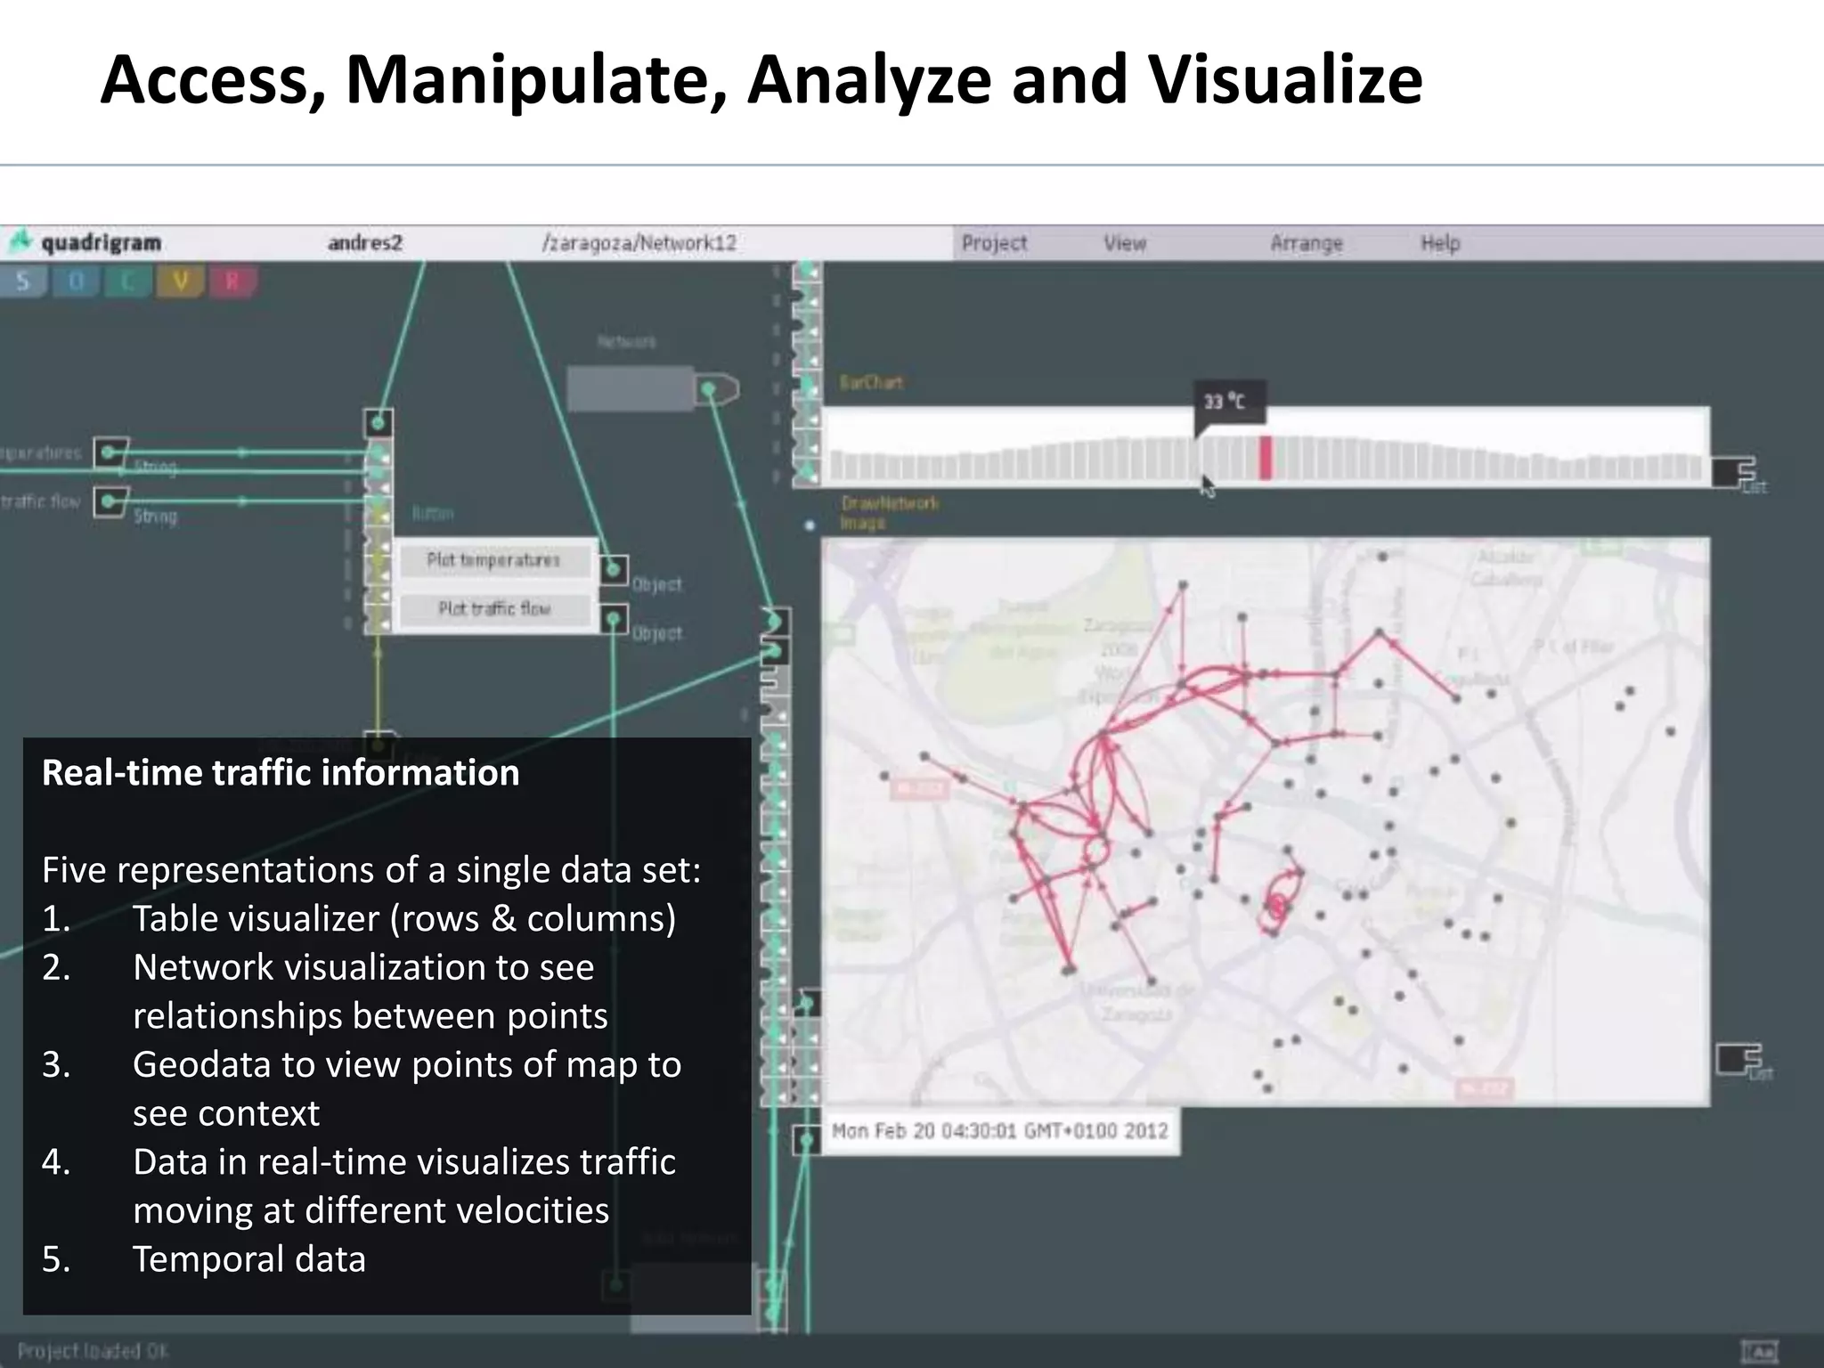The width and height of the screenshot is (1824, 1368).
Task: Click the traffic flow String output node
Action: click(110, 502)
